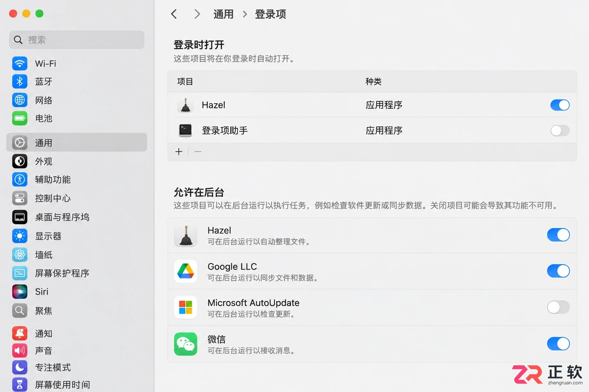Disable 微信 background toggle
The image size is (589, 392).
tap(558, 343)
